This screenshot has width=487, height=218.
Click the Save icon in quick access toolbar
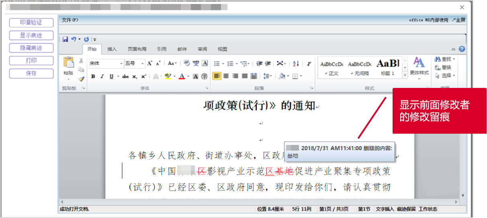[65, 39]
